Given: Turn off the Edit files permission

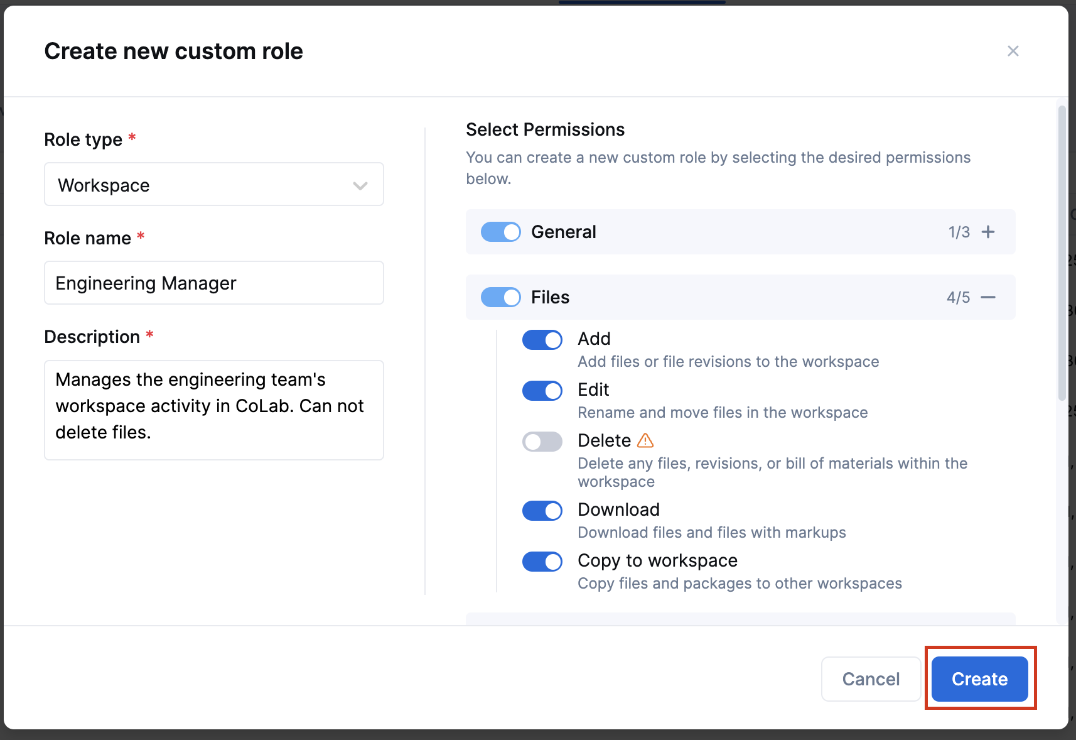Looking at the screenshot, I should point(542,391).
